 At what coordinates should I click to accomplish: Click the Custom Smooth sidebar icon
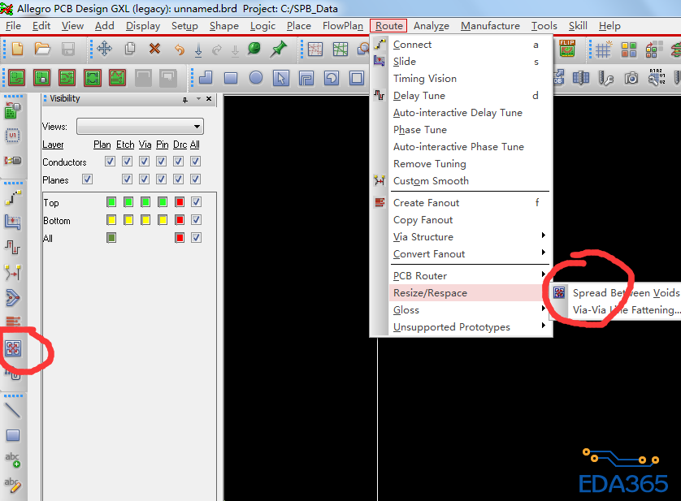point(13,273)
